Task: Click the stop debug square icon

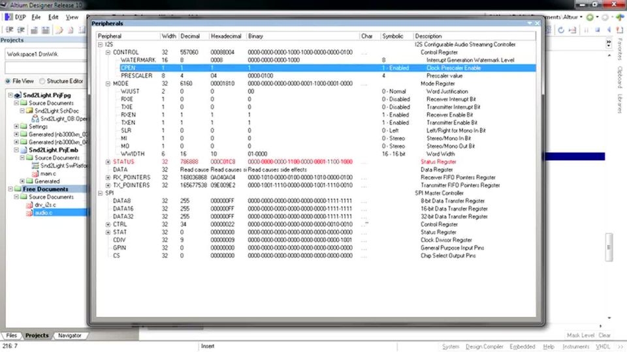Action: point(598,30)
